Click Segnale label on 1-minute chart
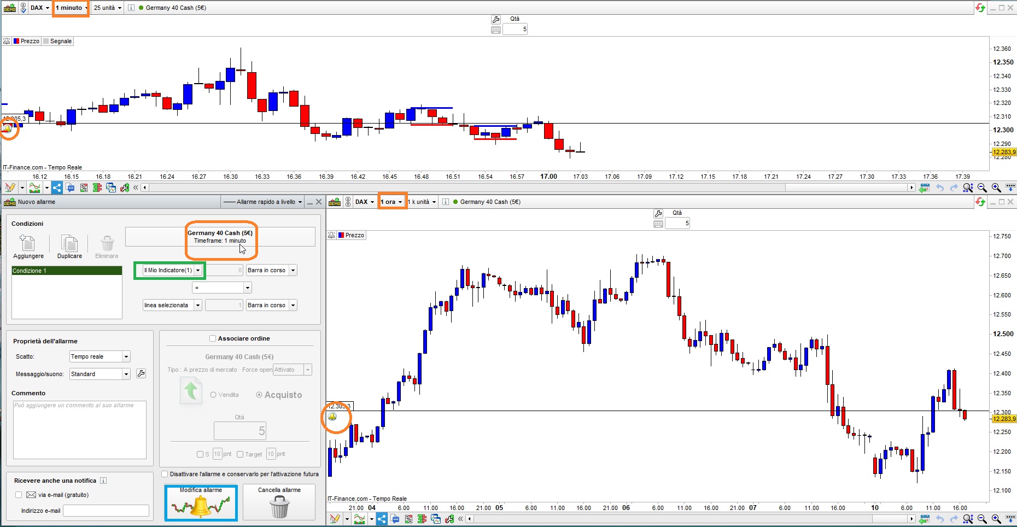 tap(61, 41)
